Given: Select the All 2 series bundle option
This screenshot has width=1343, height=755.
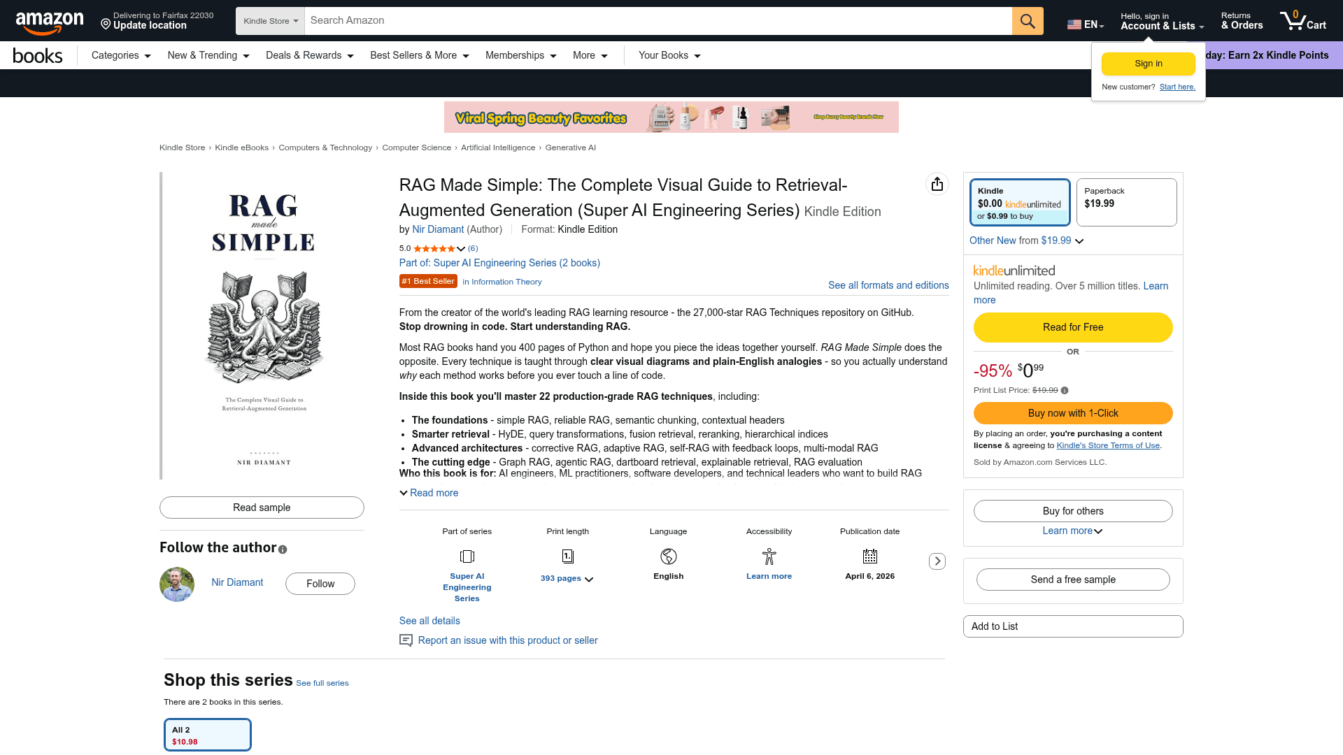Looking at the screenshot, I should [x=207, y=735].
